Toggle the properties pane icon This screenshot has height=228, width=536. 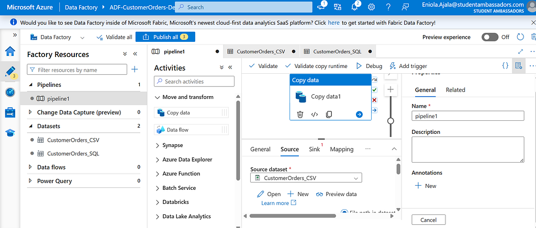click(x=518, y=65)
